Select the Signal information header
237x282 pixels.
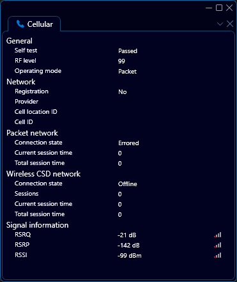click(x=38, y=225)
